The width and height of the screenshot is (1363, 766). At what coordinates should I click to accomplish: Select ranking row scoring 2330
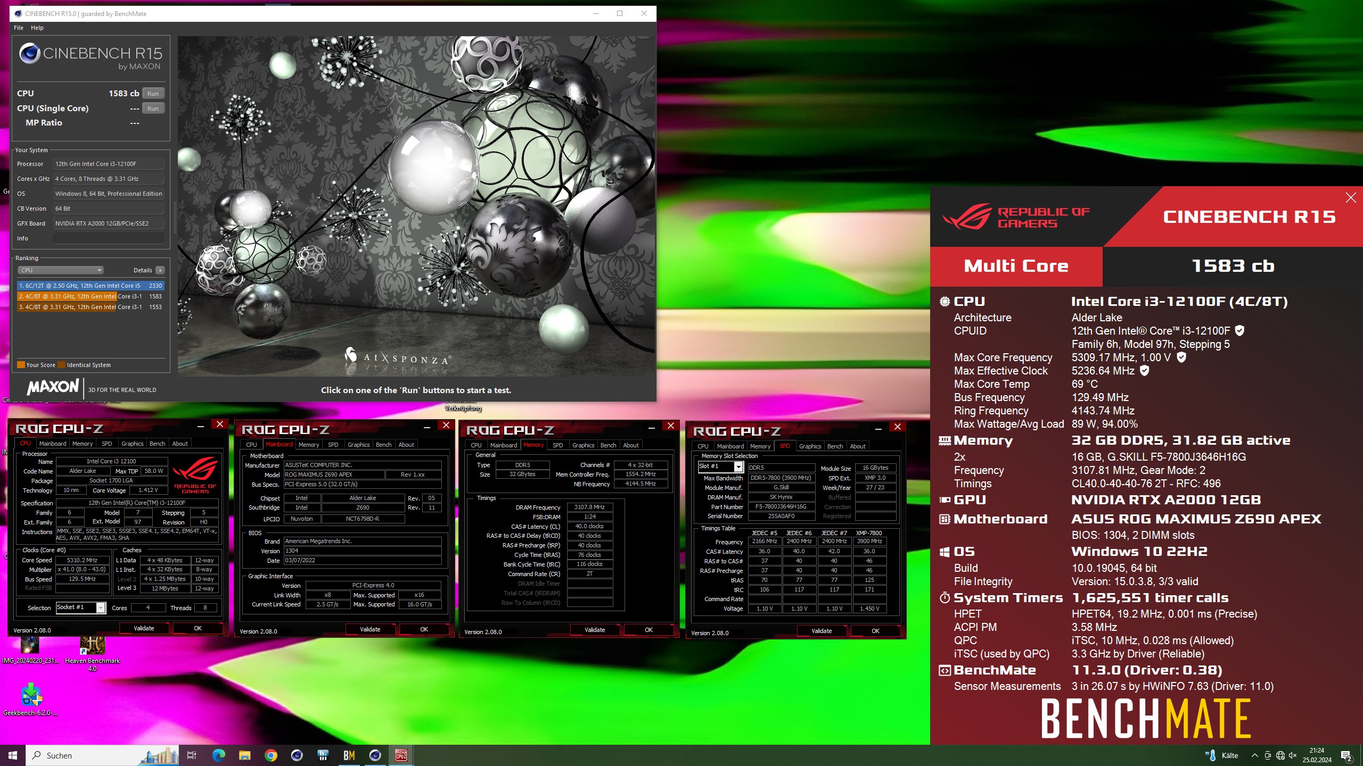point(91,286)
